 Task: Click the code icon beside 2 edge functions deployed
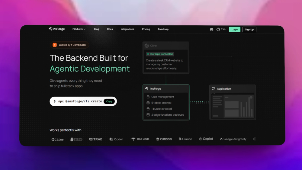tap(148, 115)
